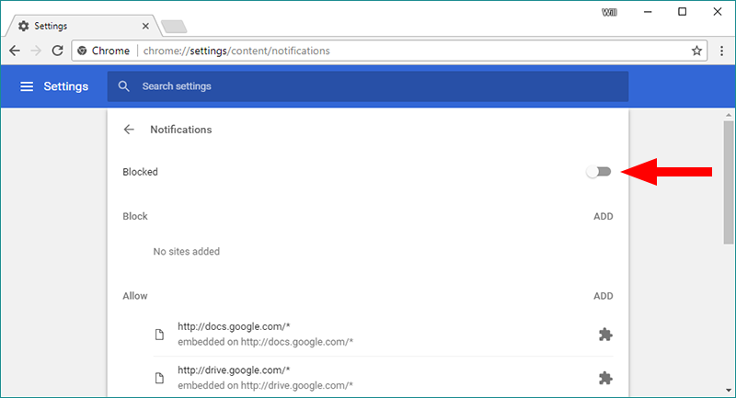Select the http://drive.google.com/* entry

[234, 370]
